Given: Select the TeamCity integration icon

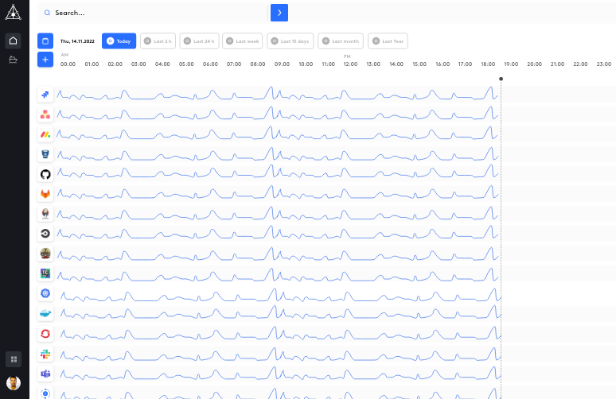Looking at the screenshot, I should [x=45, y=273].
